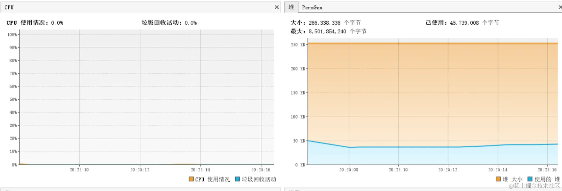Click the 50 MB heap axis label
This screenshot has height=191, width=562.
click(x=299, y=141)
